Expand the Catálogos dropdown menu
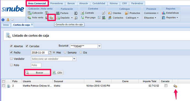The width and height of the screenshot is (190, 101). pos(132,18)
